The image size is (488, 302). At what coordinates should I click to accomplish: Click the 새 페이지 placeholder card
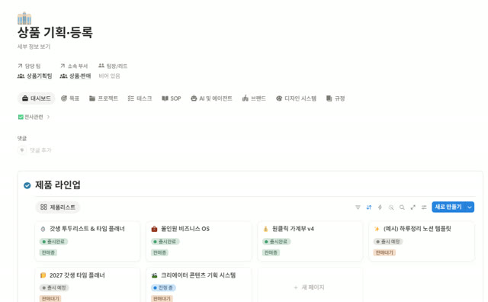pos(310,286)
